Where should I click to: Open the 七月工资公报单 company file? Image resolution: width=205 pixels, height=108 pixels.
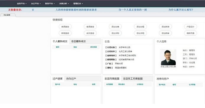tap(125, 51)
